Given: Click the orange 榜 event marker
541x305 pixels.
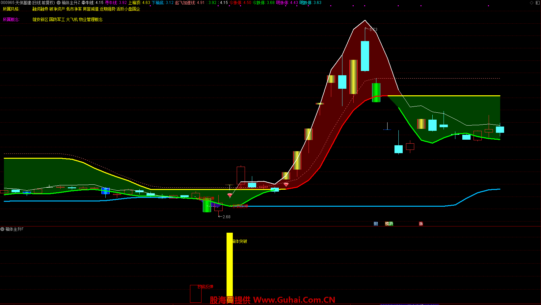Looking at the screenshot, I should pos(387,224).
